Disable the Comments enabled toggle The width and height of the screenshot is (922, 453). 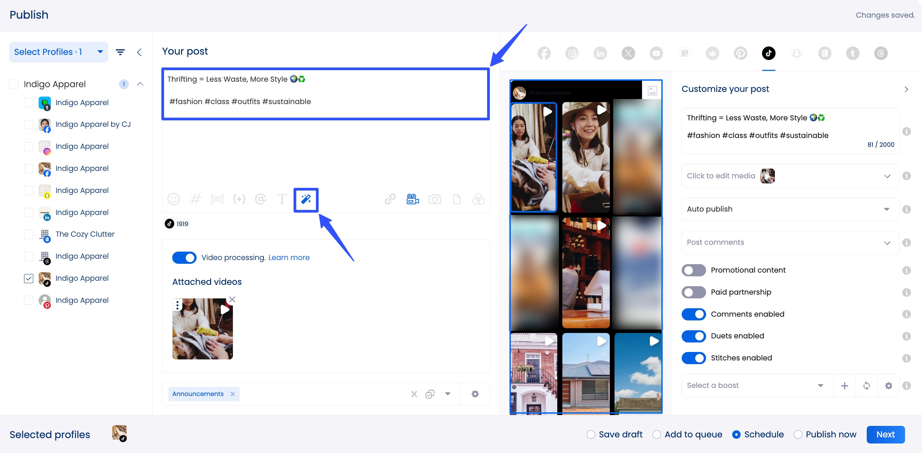[693, 314]
